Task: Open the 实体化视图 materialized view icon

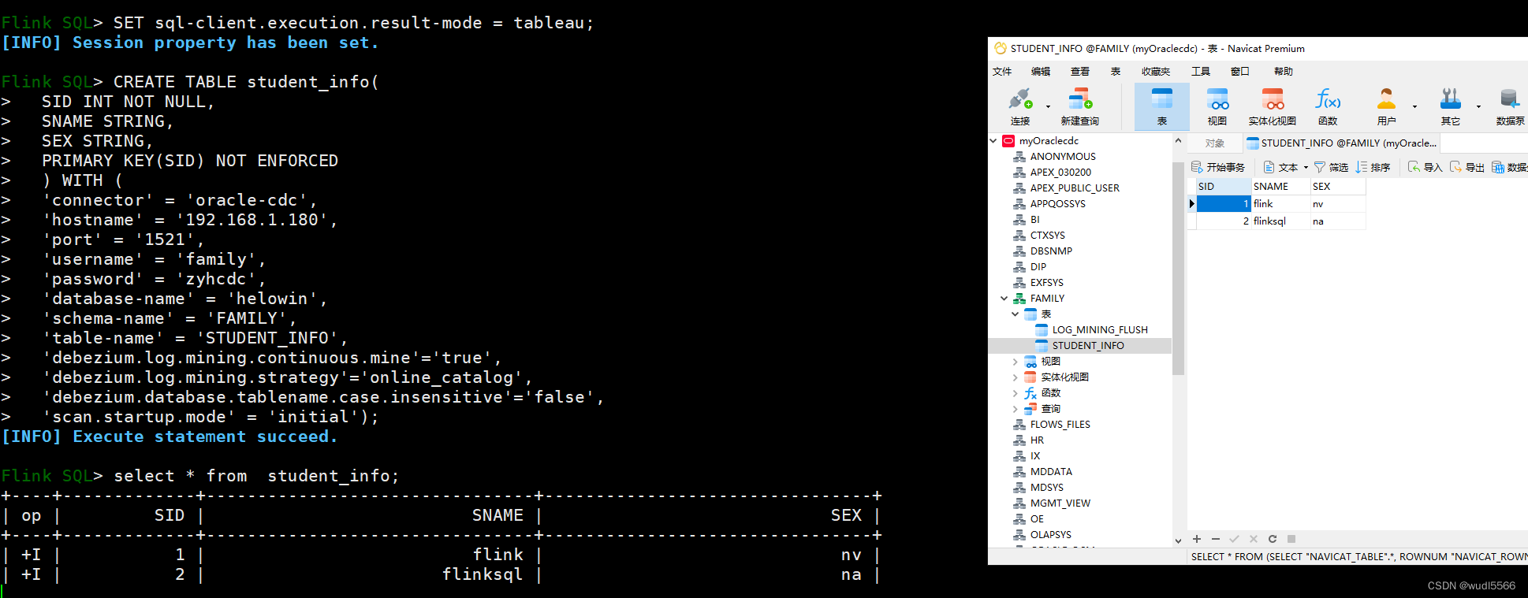Action: [1272, 106]
